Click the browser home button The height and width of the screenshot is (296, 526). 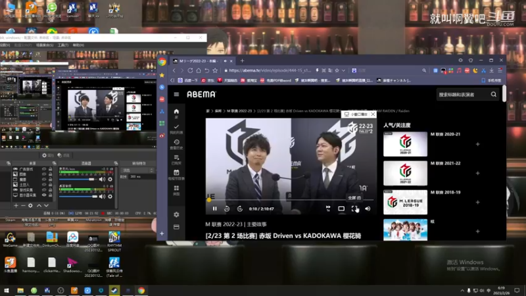tap(199, 70)
